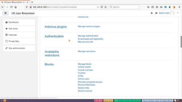Open the Firefox account icon
182x102 pixels.
point(157,7)
